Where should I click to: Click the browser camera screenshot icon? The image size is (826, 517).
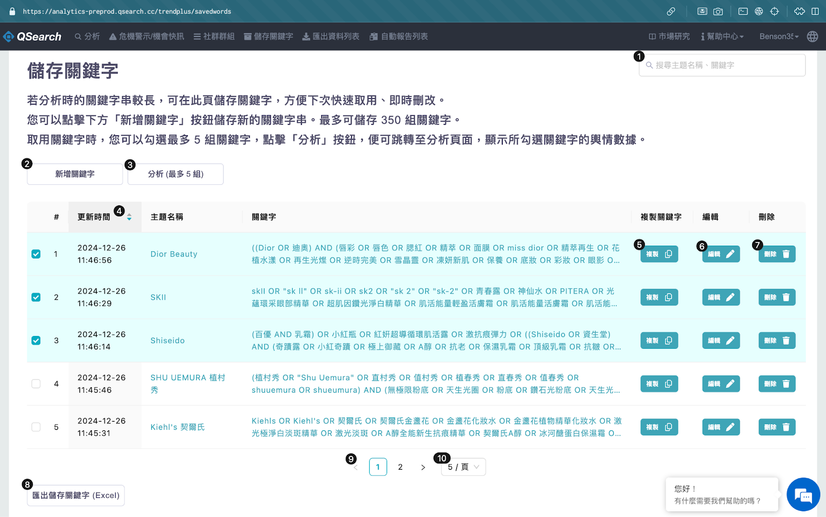[x=718, y=11]
